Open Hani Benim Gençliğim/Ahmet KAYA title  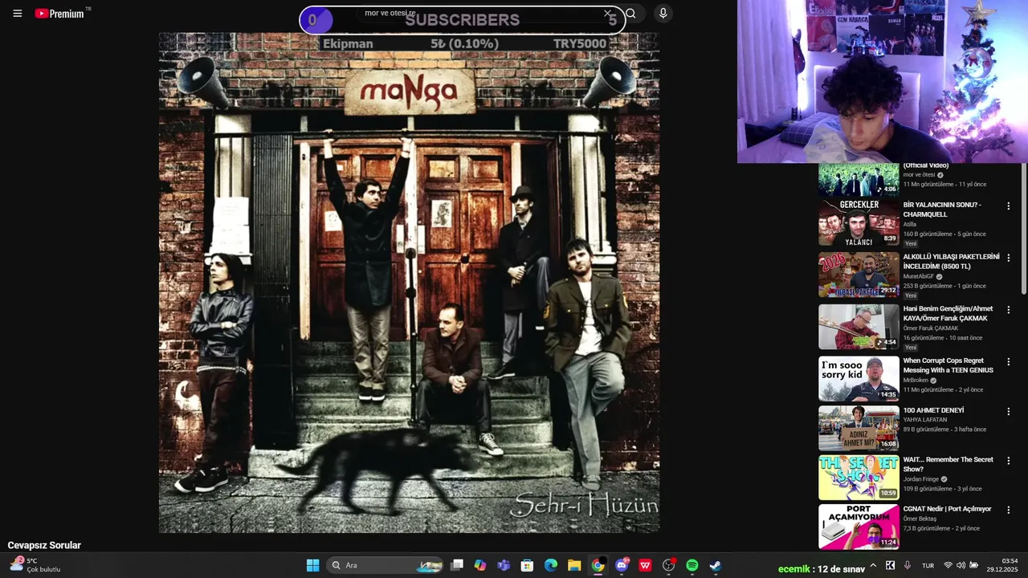pos(948,313)
